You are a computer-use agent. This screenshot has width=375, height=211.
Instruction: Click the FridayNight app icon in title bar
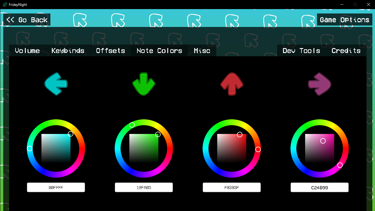[x=5, y=4]
